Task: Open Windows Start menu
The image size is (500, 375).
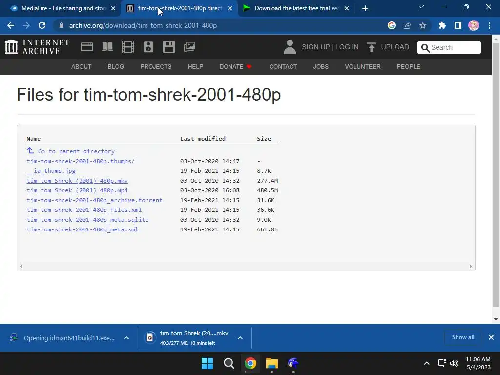Action: [x=207, y=363]
